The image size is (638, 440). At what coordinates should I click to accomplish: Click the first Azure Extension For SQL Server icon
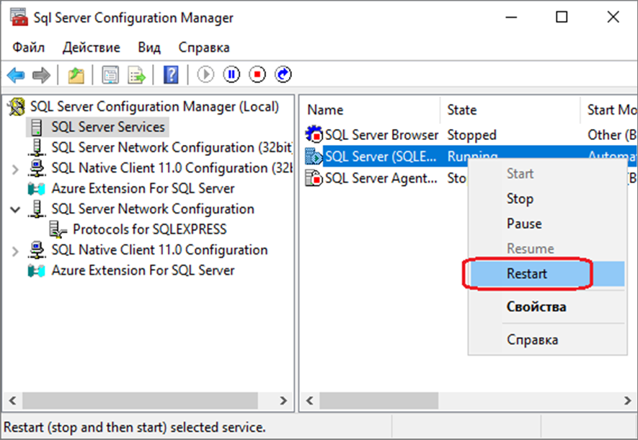[36, 189]
